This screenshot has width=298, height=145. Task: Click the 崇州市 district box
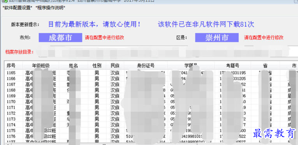coord(217,38)
